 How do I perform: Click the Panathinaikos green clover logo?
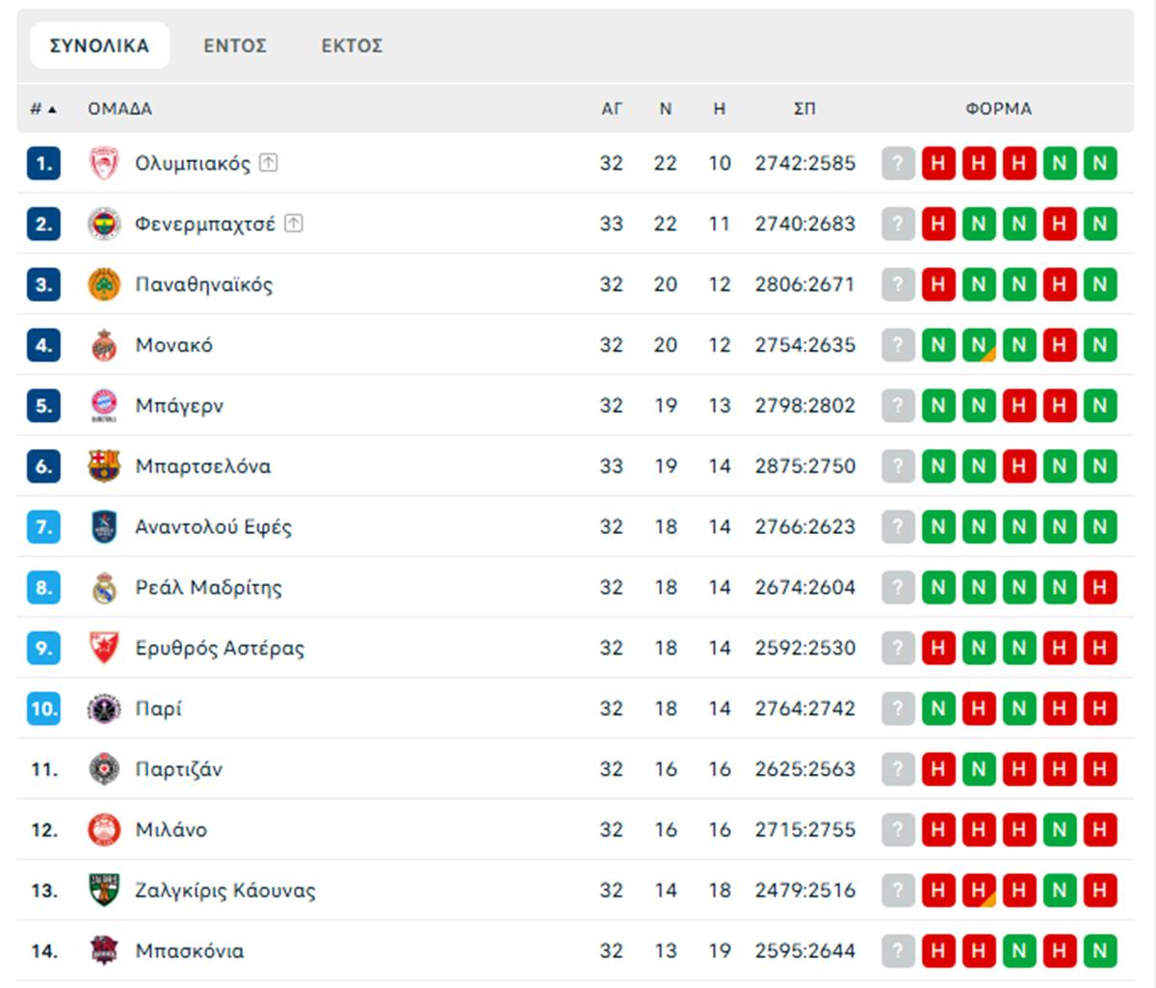[x=104, y=285]
